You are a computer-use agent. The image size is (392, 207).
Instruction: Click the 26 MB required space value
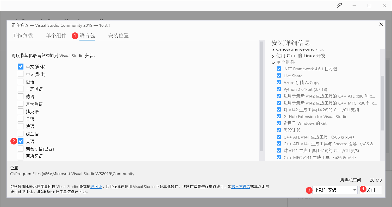click(376, 180)
